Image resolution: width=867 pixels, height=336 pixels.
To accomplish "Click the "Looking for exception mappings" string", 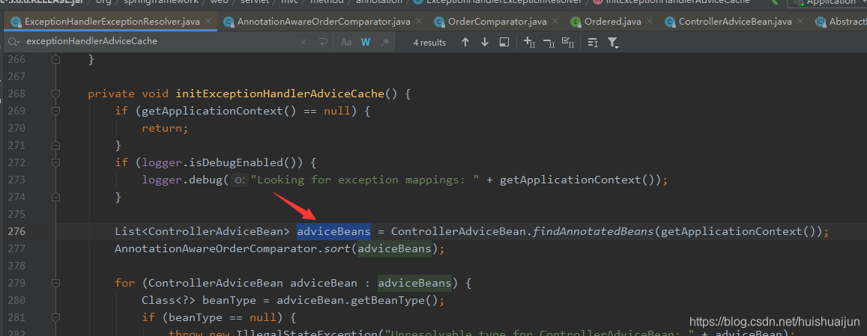I will [365, 180].
